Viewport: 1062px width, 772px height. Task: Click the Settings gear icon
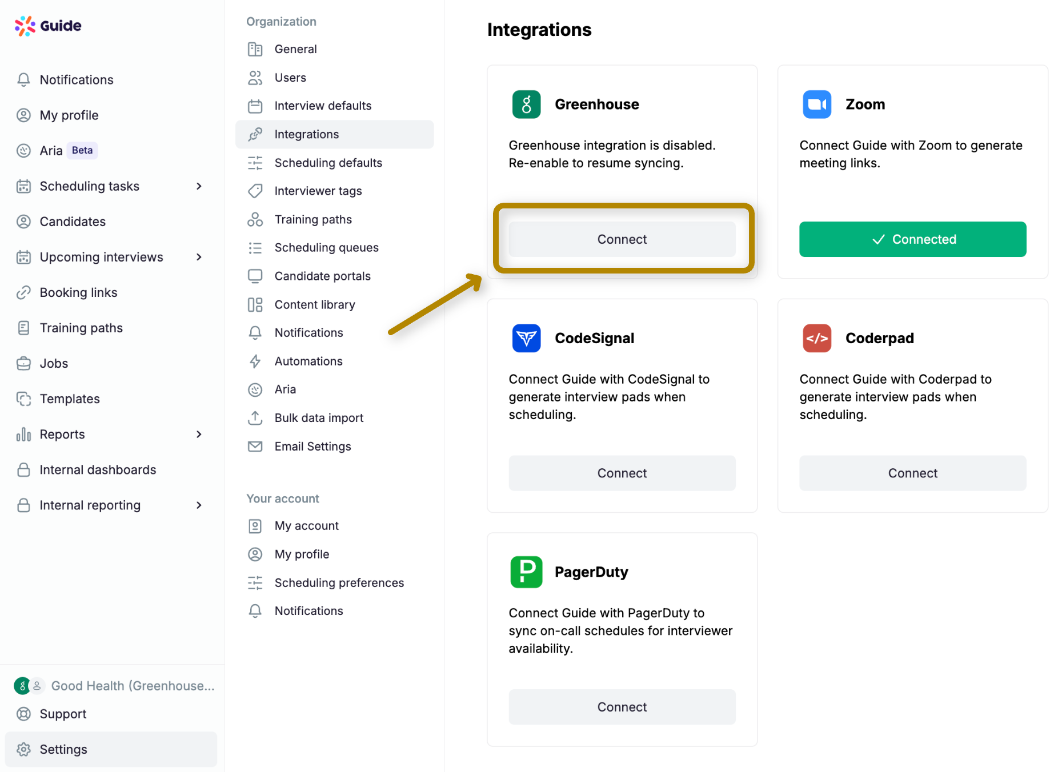tap(23, 749)
